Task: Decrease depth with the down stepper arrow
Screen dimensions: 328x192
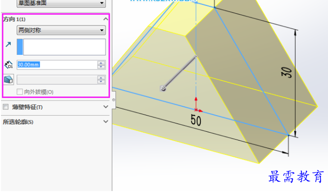Action: click(101, 67)
